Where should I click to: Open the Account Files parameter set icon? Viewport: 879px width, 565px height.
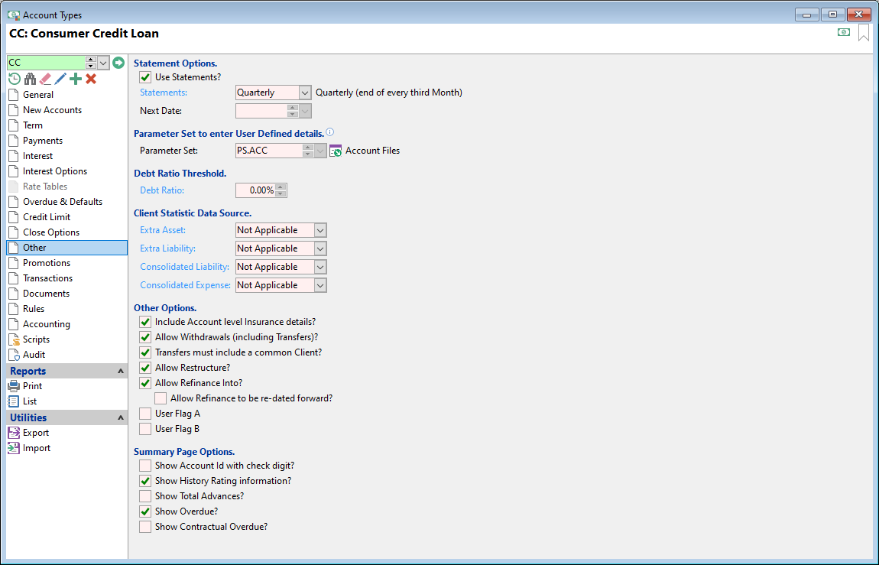pyautogui.click(x=335, y=151)
